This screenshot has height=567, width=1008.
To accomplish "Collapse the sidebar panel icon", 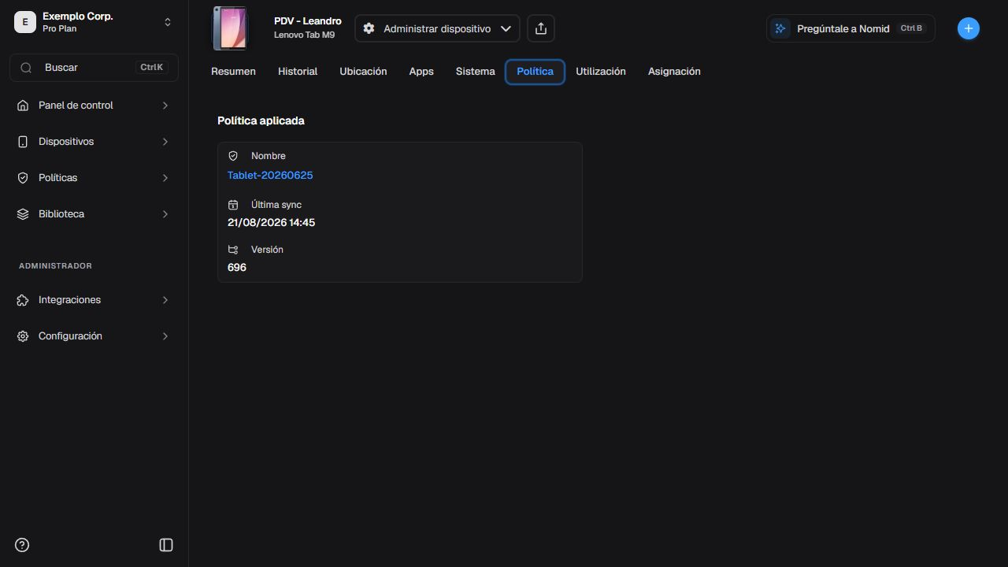I will tap(166, 545).
